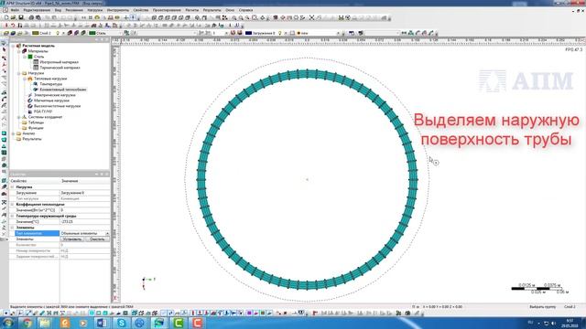Click the Очистить button

coord(97,239)
